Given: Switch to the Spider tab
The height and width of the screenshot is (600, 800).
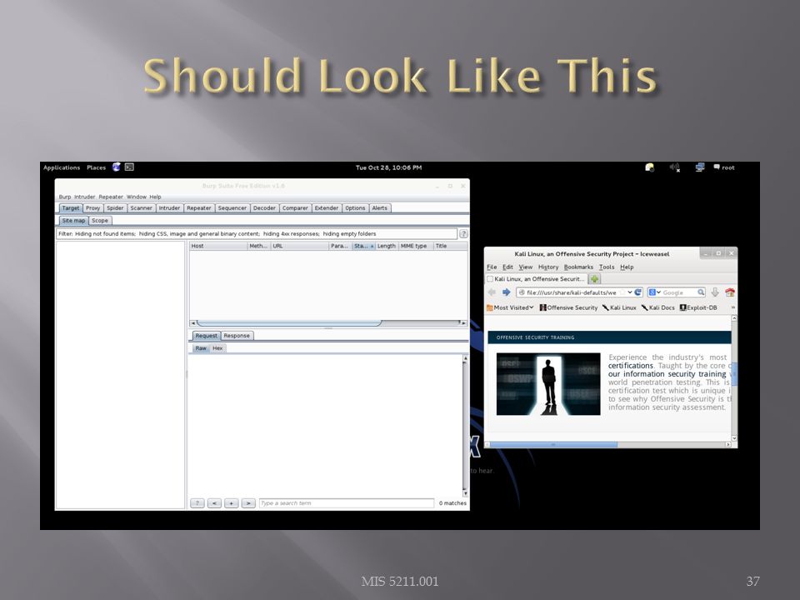Looking at the screenshot, I should (115, 208).
